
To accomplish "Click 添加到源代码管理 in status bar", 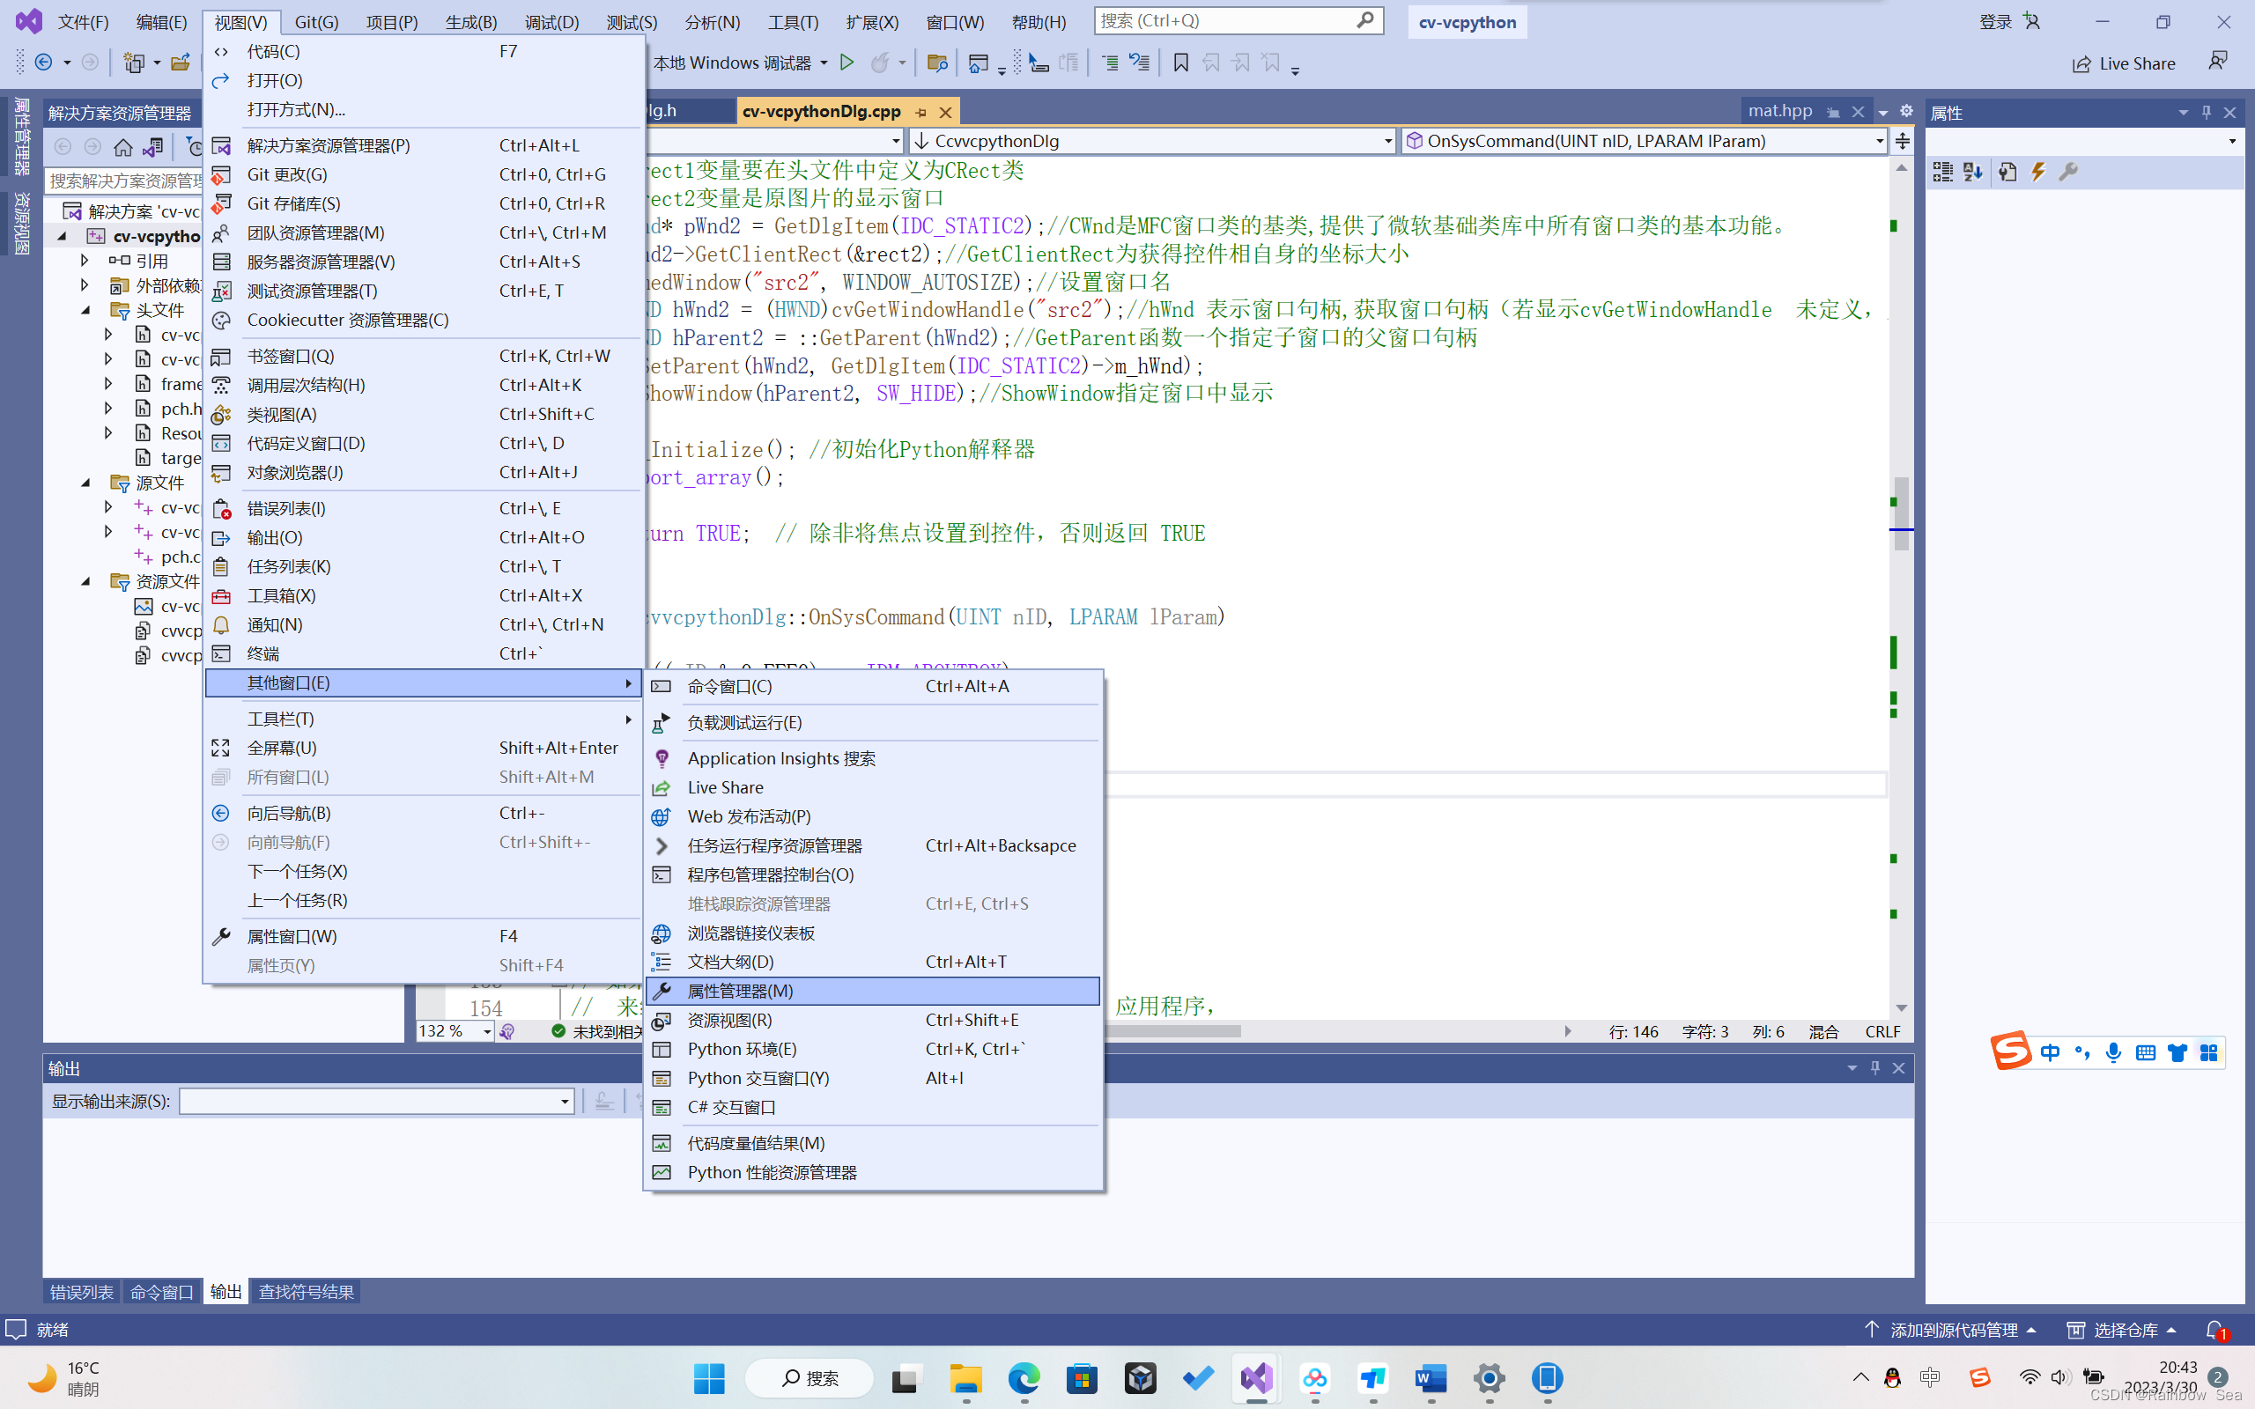I will [x=1953, y=1330].
